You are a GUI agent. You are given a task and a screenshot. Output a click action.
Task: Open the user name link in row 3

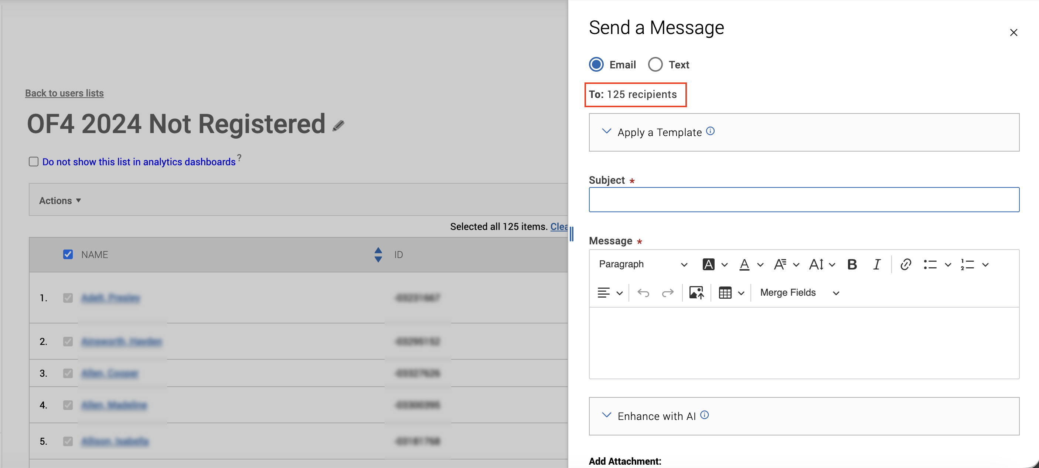[110, 373]
